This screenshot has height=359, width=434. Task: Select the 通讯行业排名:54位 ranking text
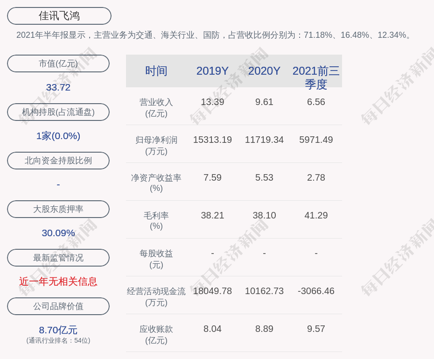(x=58, y=341)
